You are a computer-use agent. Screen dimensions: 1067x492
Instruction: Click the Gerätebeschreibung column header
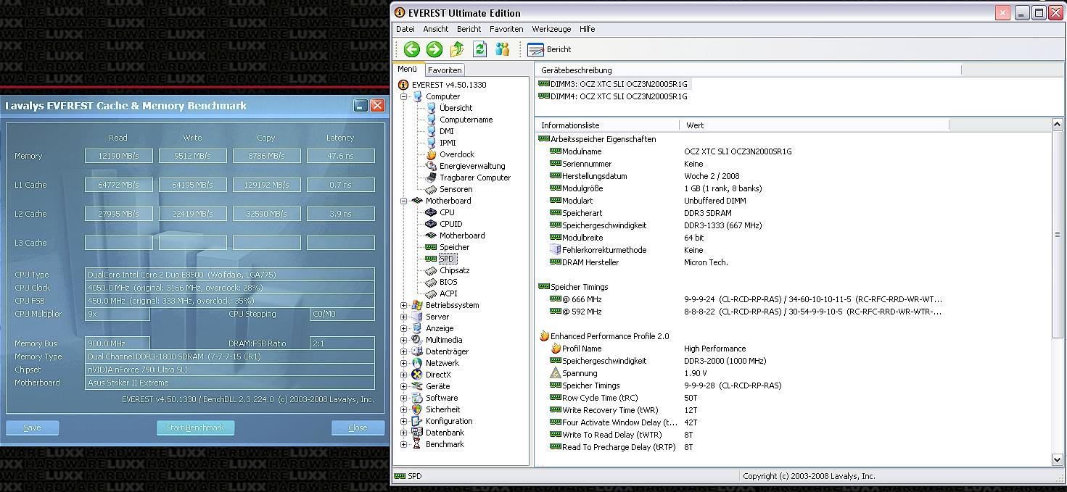(x=748, y=70)
